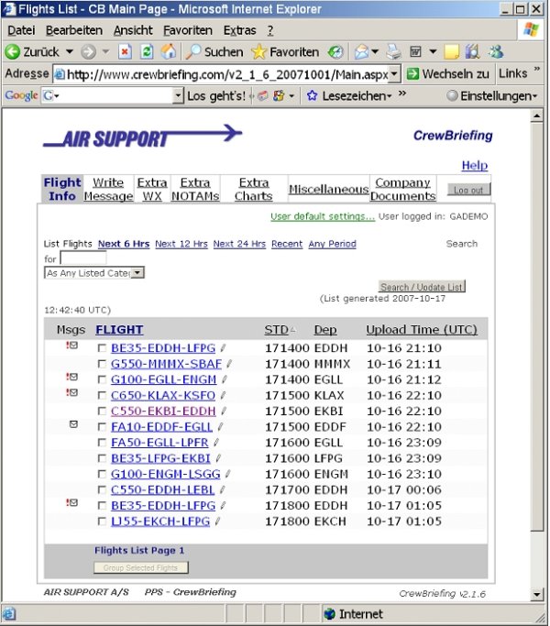Viewport: 550px width, 626px height.
Task: Tick checkbox for G100-EGLL-ENGM flight
Action: pyautogui.click(x=103, y=379)
